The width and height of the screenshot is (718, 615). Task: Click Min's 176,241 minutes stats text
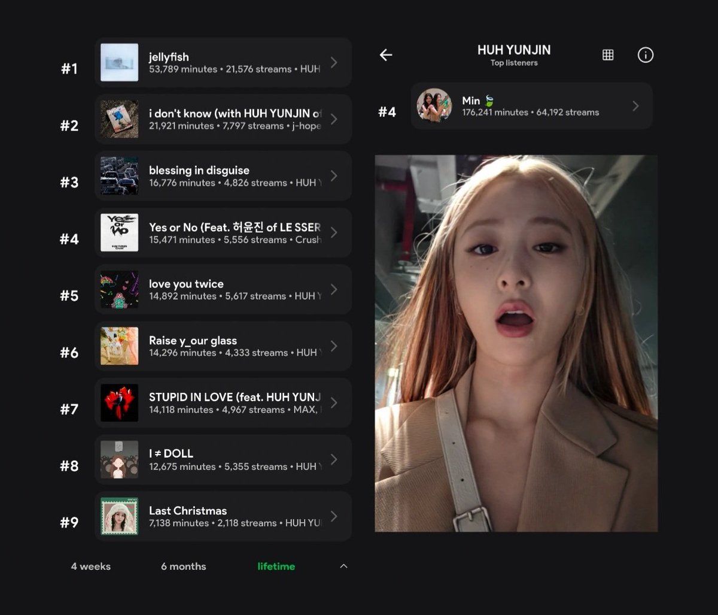[x=530, y=112]
